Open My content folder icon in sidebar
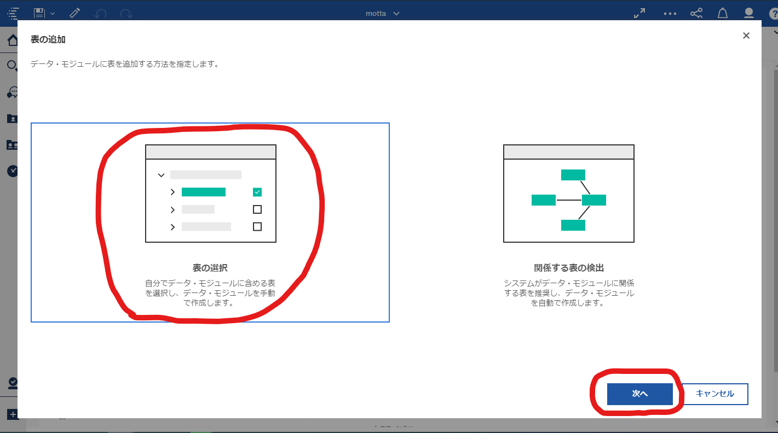Viewport: 778px width, 433px height. 12,119
